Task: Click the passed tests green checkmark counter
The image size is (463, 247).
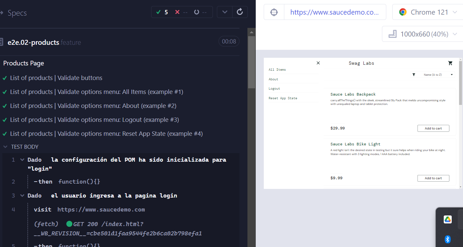Action: click(x=162, y=12)
